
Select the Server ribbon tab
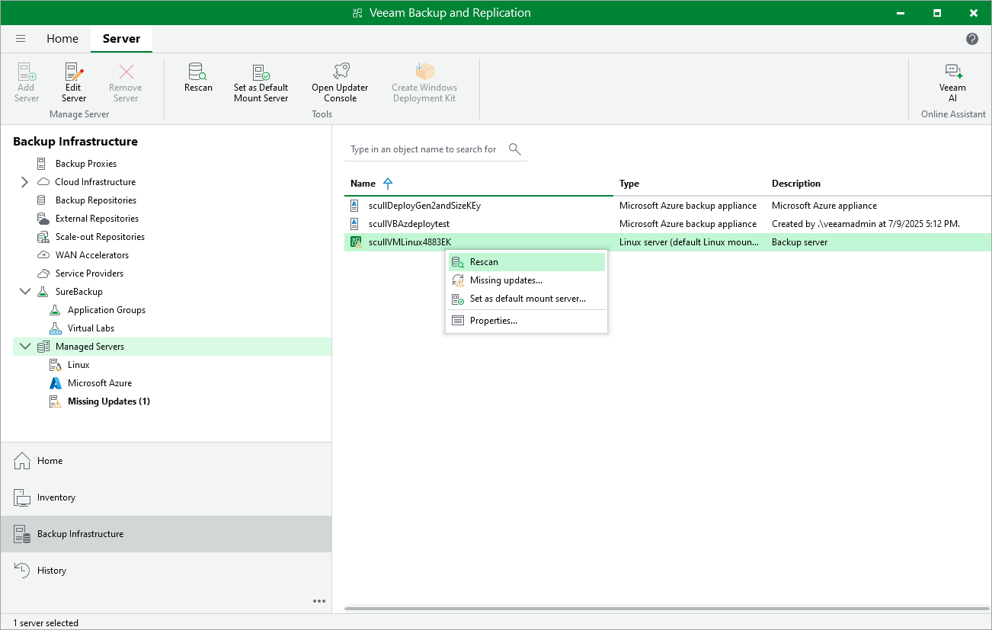[121, 39]
